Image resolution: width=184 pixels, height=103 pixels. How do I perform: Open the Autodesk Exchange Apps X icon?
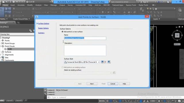point(158,2)
